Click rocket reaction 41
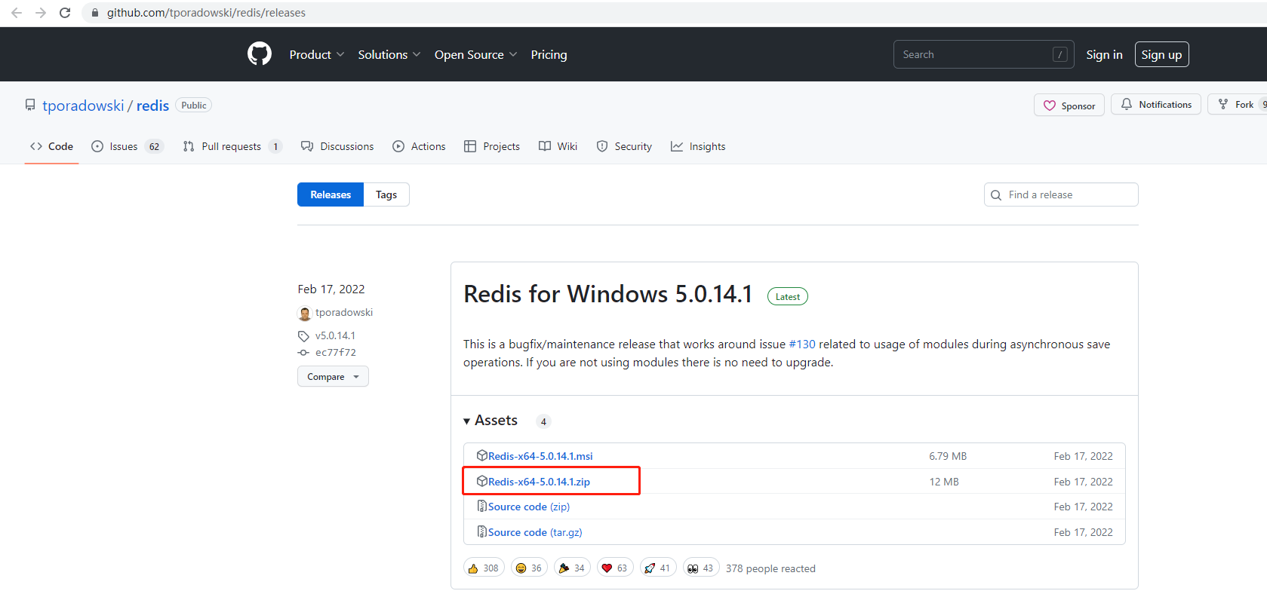 coord(658,568)
